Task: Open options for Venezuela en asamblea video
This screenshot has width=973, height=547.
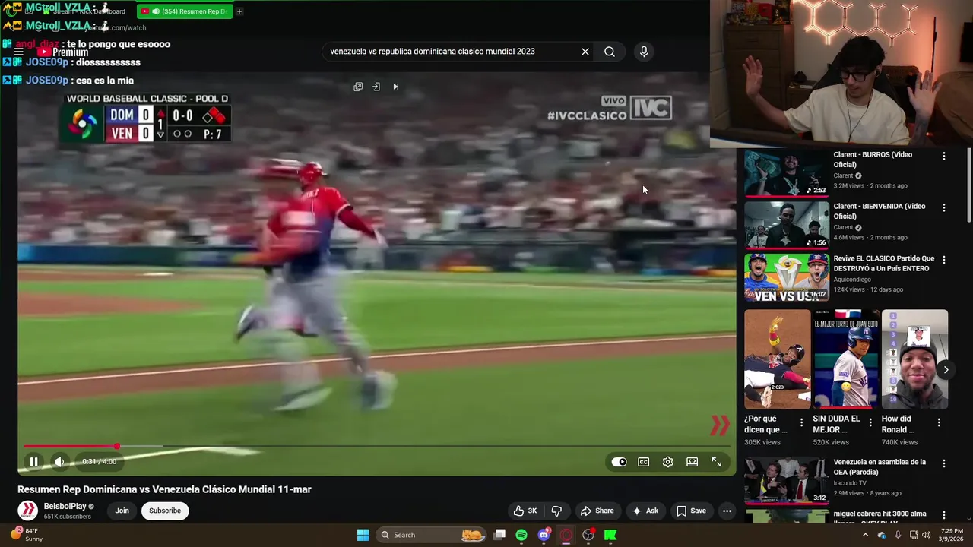Action: click(x=944, y=463)
